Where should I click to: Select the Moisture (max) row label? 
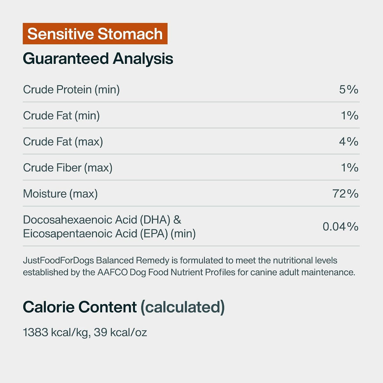point(60,194)
